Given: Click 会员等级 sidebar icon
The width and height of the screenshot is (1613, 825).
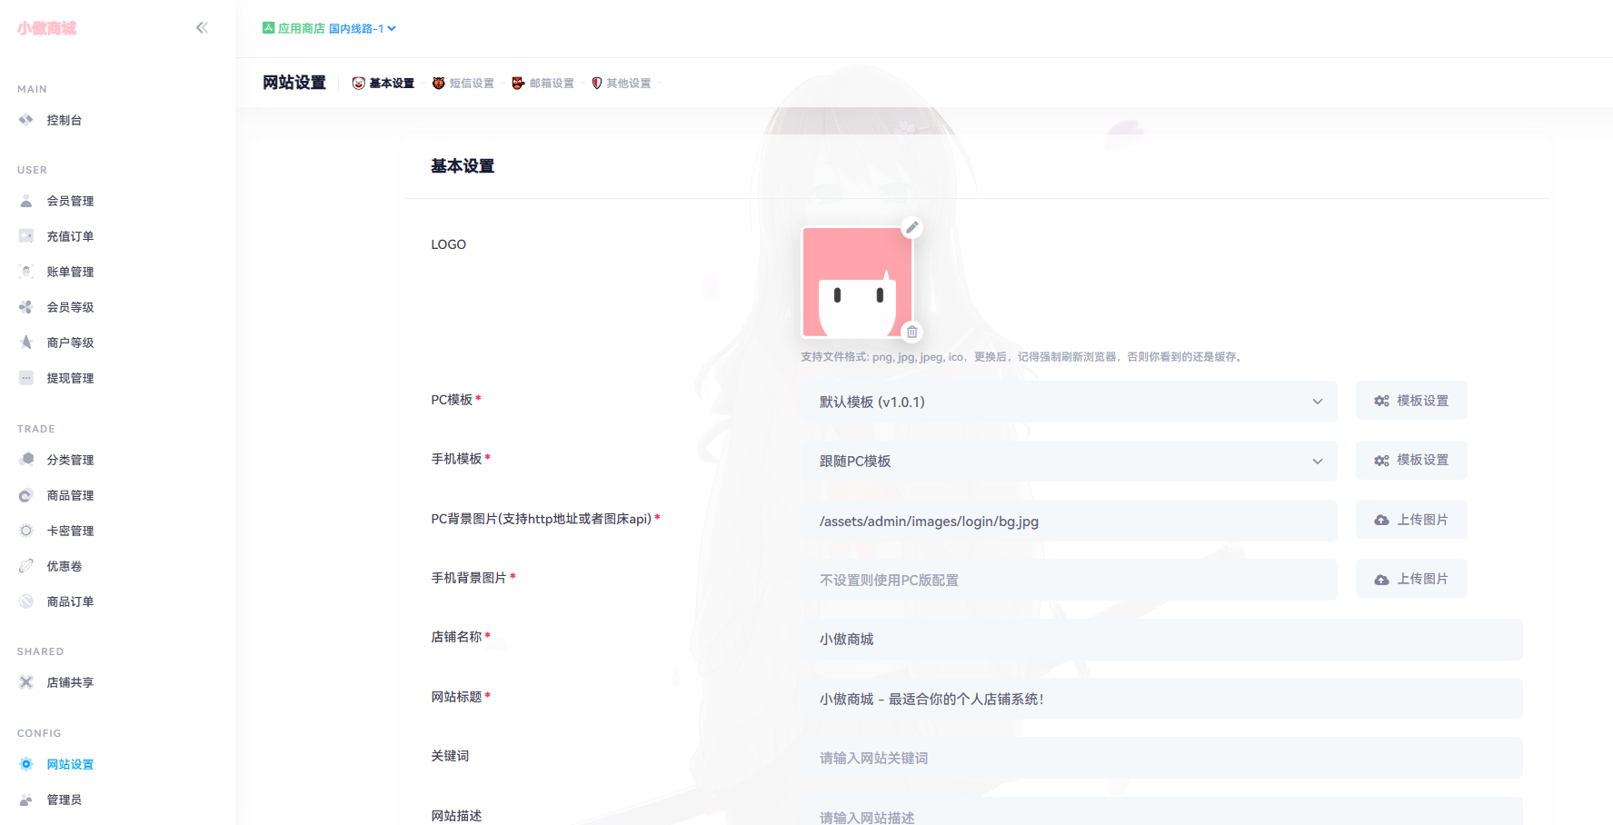Looking at the screenshot, I should (26, 307).
